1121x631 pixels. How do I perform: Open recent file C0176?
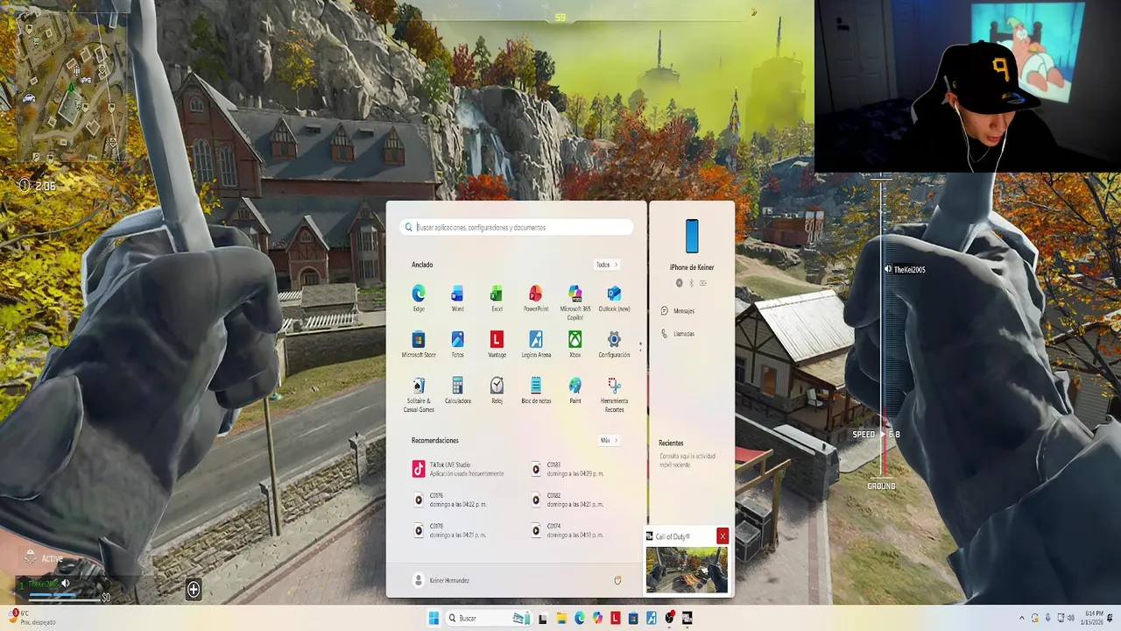click(450, 500)
